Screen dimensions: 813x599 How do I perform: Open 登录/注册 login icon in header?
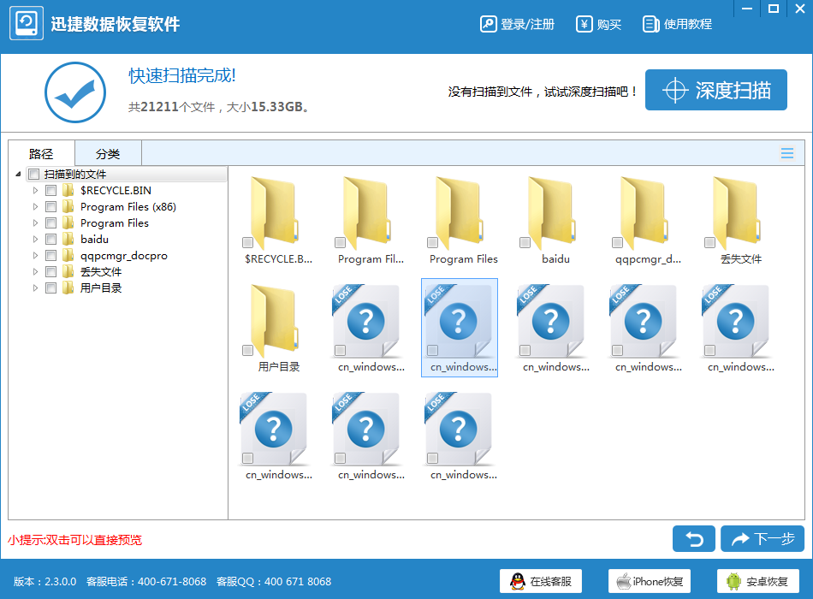(x=489, y=24)
